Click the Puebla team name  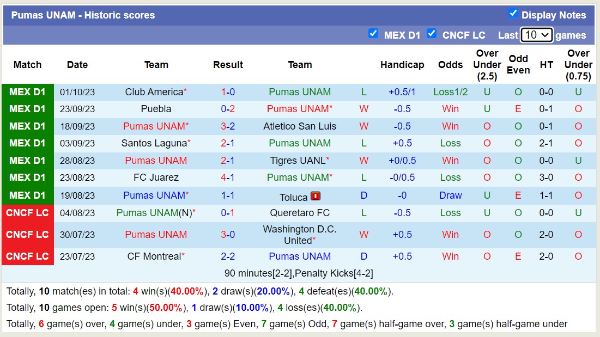156,109
